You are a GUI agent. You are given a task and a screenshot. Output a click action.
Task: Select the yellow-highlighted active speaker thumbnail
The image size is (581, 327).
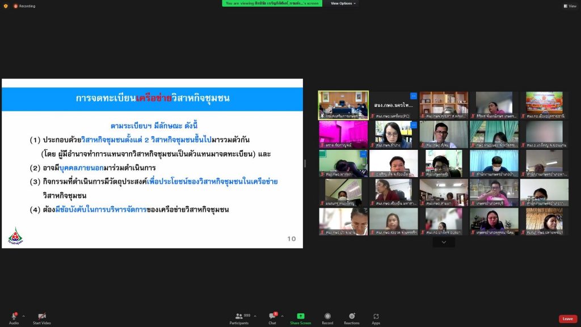click(x=343, y=106)
